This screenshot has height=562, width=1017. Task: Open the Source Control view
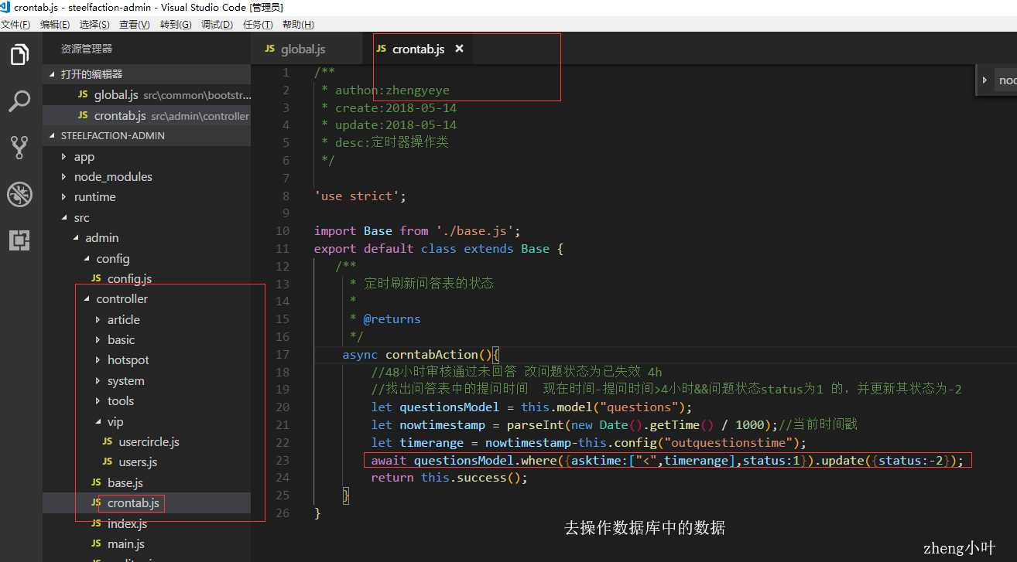point(19,147)
